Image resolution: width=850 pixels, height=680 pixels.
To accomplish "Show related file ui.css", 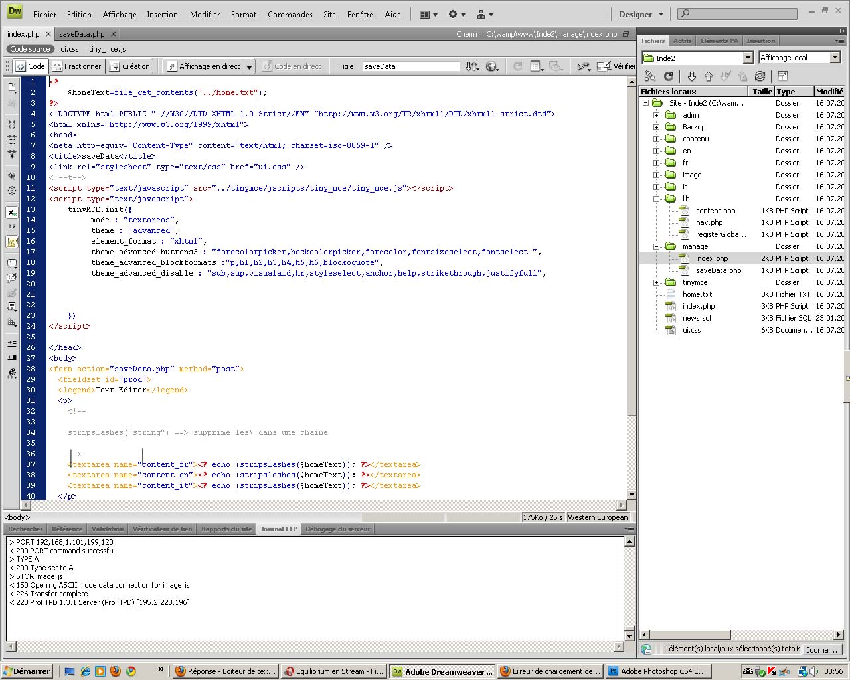I will click(70, 49).
